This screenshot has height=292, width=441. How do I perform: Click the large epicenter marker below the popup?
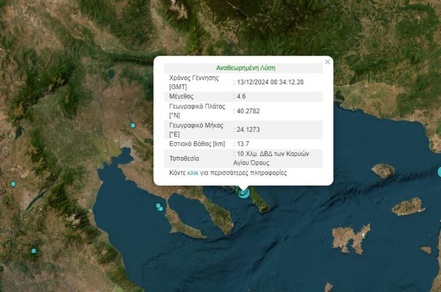point(243,192)
